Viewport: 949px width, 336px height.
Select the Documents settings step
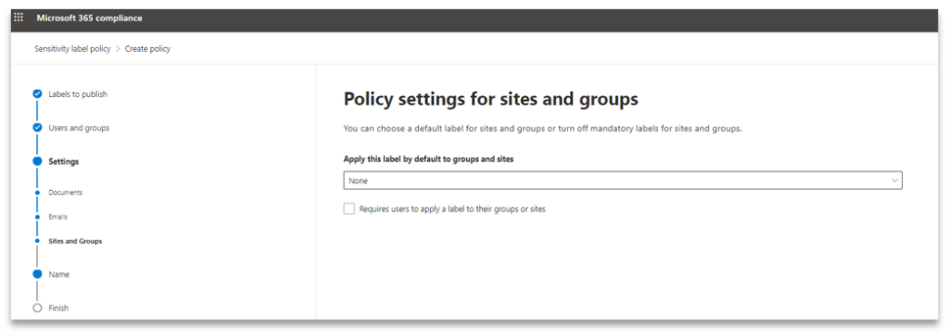pyautogui.click(x=66, y=193)
